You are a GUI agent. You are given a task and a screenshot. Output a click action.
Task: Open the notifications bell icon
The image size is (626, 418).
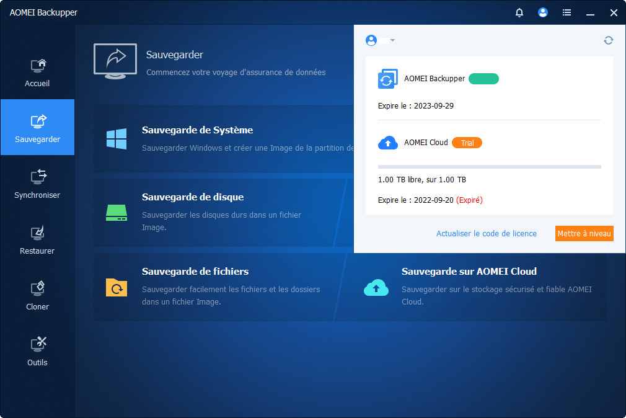519,13
